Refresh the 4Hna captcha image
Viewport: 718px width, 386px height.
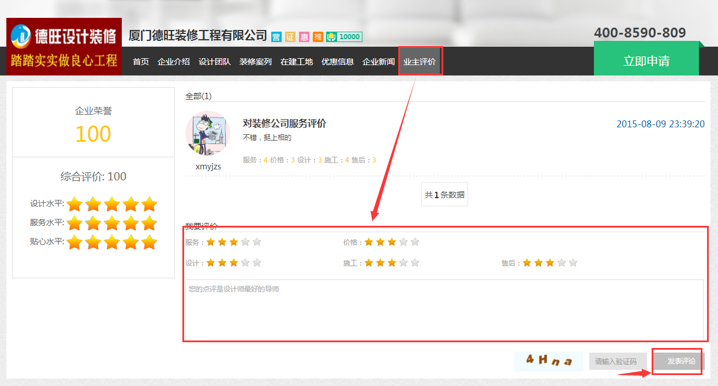(x=549, y=361)
